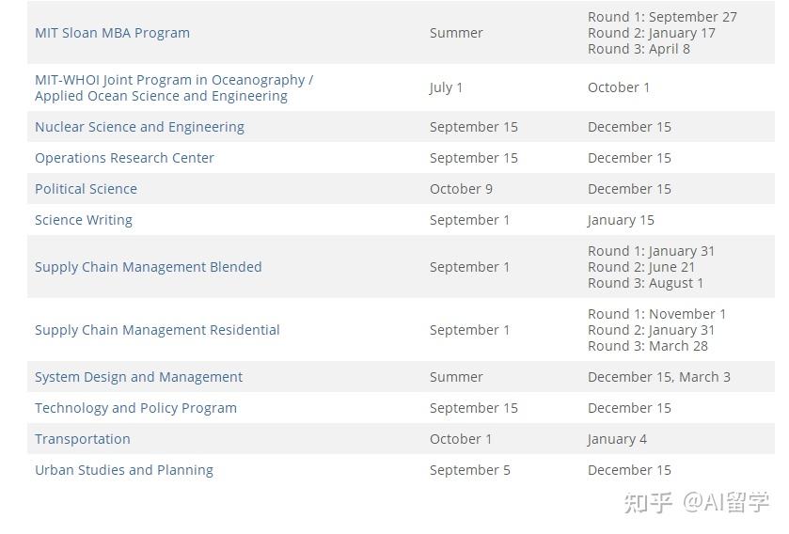Click the Zhihu watermark logo text
Screen dimensions: 789x534
[648, 502]
